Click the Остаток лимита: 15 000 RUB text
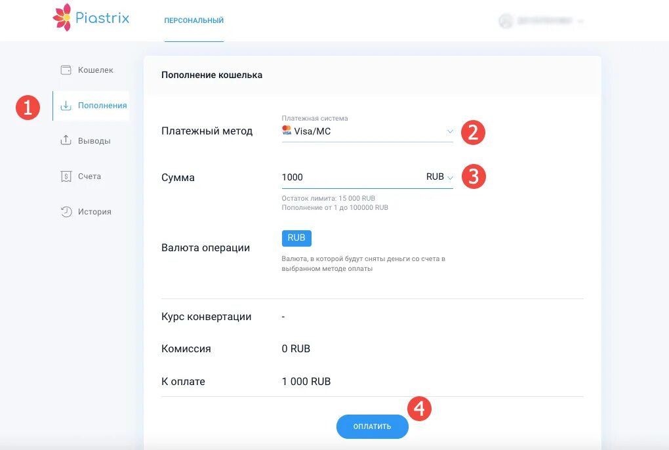This screenshot has height=450, width=669. point(329,198)
